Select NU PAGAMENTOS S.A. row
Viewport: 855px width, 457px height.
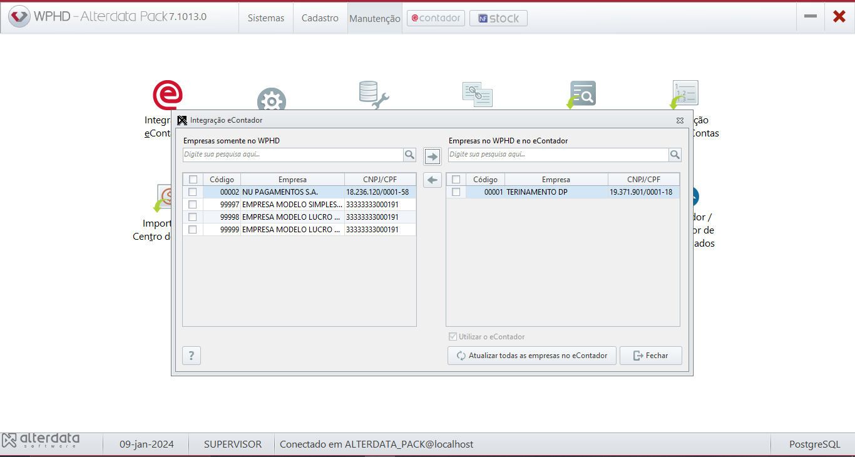point(299,192)
